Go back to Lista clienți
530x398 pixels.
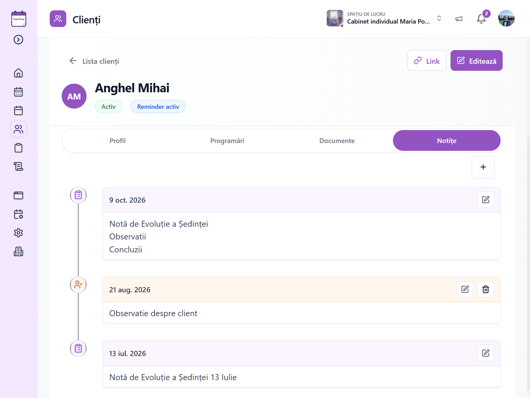[x=94, y=61]
